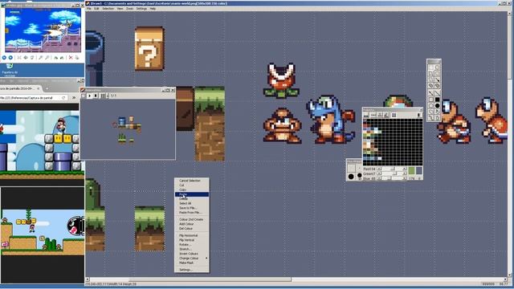Click the first icon in the Palette window toolbar
Screen dimensions: 514x289
(366, 115)
